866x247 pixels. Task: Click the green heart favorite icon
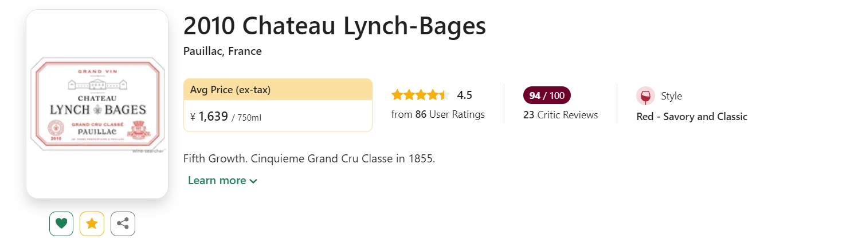[x=61, y=224]
